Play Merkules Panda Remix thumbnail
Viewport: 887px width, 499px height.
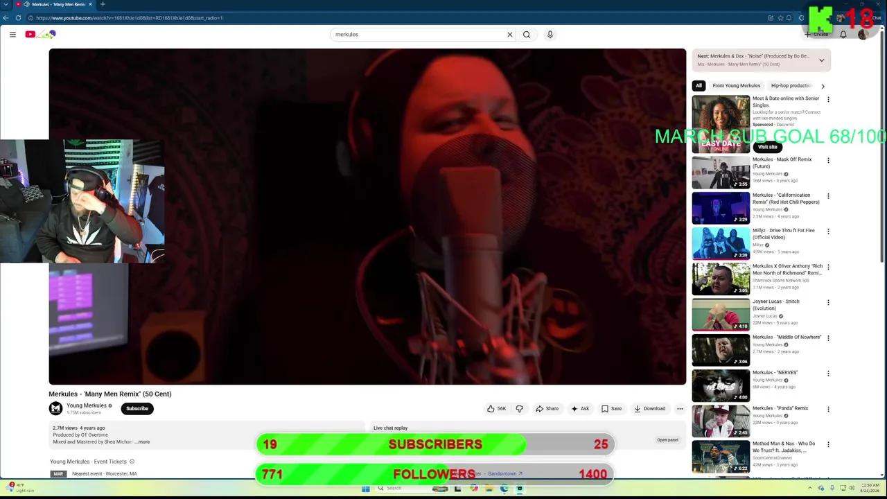[x=721, y=421]
